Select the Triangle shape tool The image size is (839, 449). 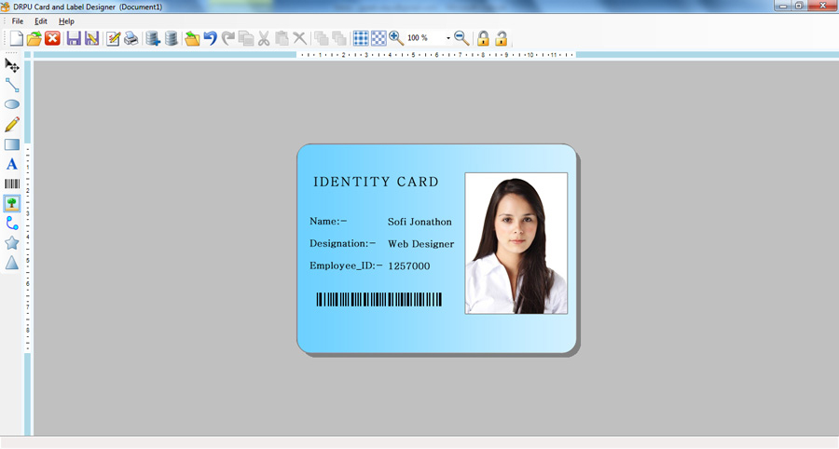pyautogui.click(x=12, y=263)
